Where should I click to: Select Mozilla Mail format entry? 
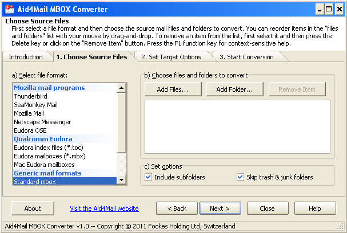click(x=65, y=113)
